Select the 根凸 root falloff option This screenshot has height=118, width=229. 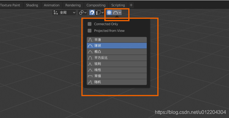pos(117,52)
